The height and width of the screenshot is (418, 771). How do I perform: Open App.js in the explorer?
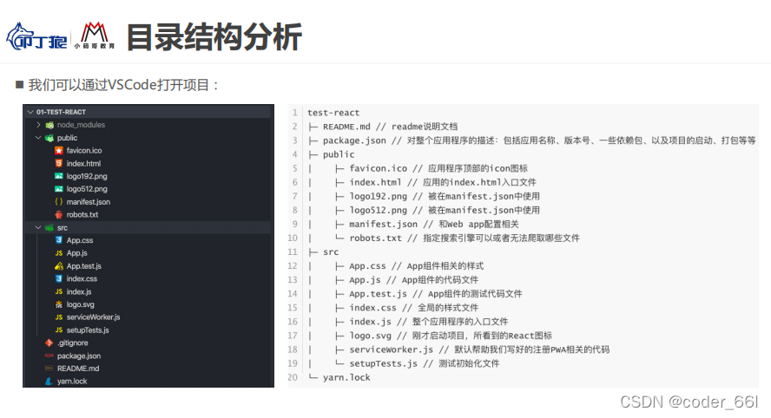[77, 253]
